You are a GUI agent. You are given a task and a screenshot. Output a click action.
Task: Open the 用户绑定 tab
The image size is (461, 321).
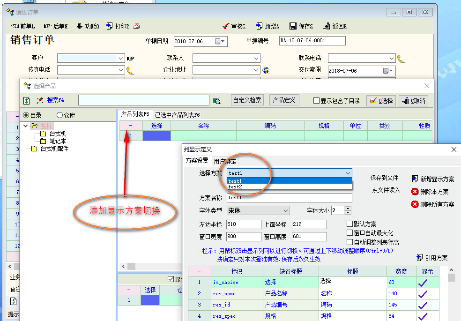coord(225,161)
